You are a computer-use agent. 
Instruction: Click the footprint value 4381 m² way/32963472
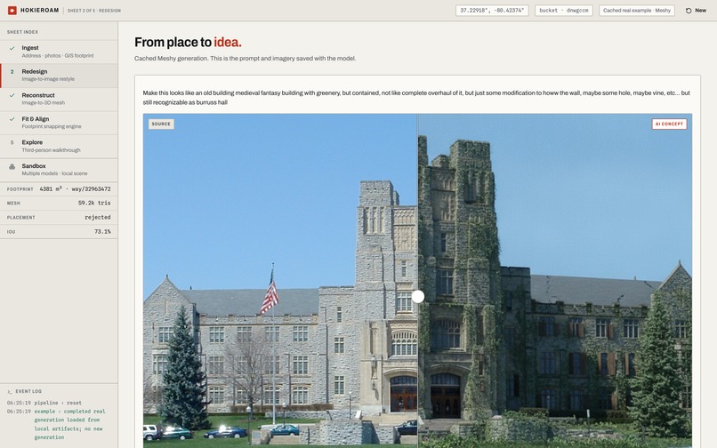pyautogui.click(x=75, y=188)
